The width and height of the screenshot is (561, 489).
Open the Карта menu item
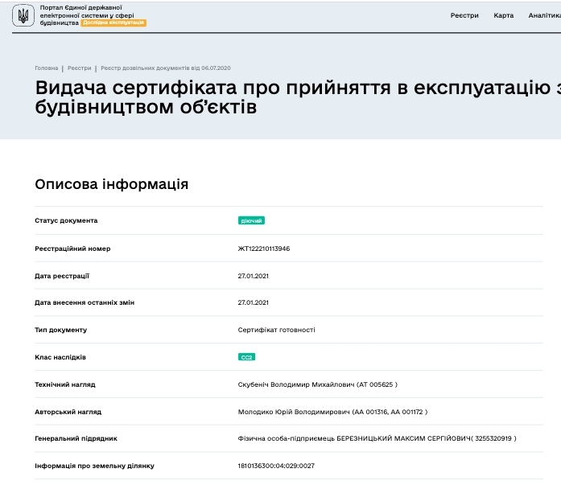503,15
